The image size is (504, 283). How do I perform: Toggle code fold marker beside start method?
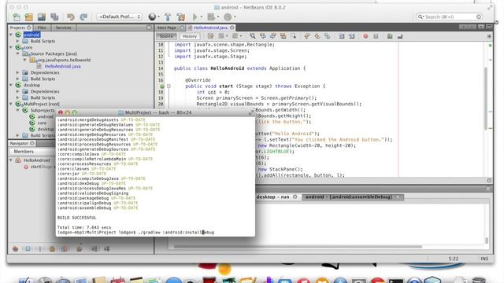(169, 86)
